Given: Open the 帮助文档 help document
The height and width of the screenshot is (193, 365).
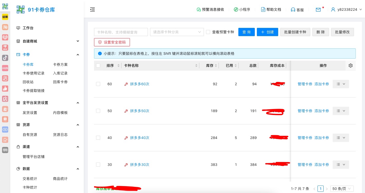Looking at the screenshot, I should pyautogui.click(x=271, y=9).
